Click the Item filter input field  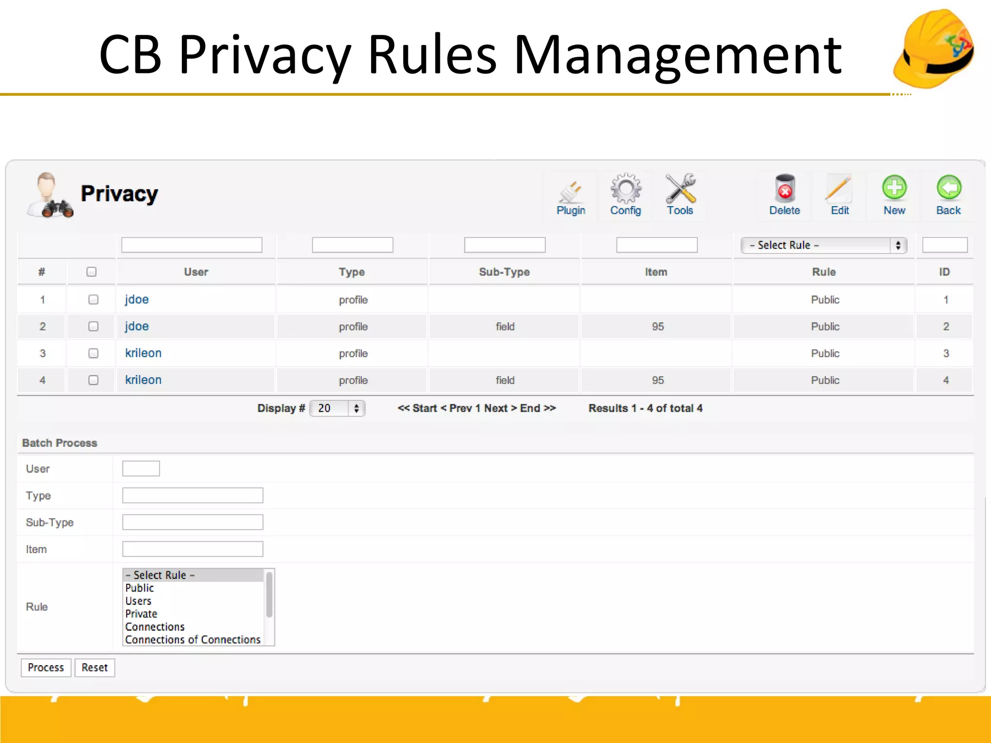tap(657, 245)
